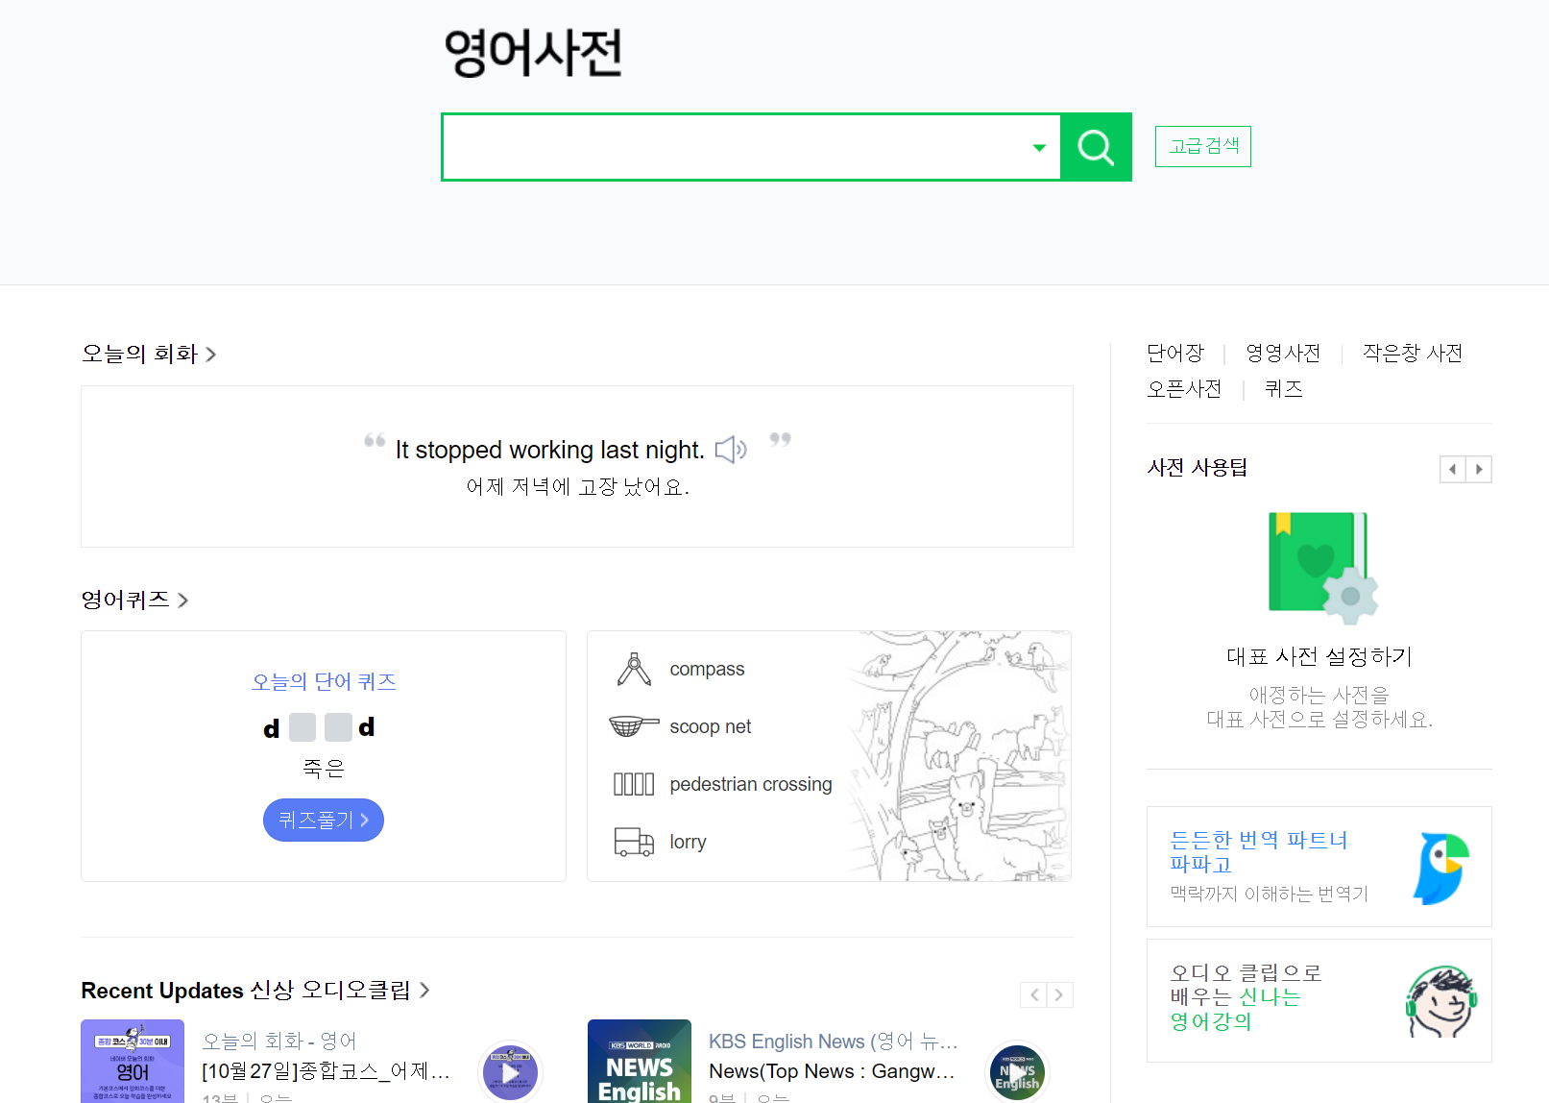Expand the 오늘의 회화 section chevron
The image size is (1549, 1103).
coord(211,355)
